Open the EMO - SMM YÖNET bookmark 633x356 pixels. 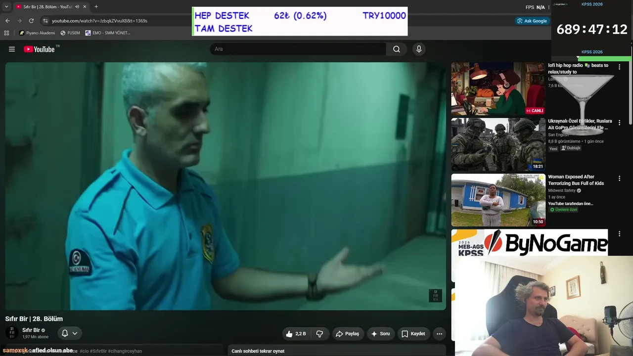107,33
